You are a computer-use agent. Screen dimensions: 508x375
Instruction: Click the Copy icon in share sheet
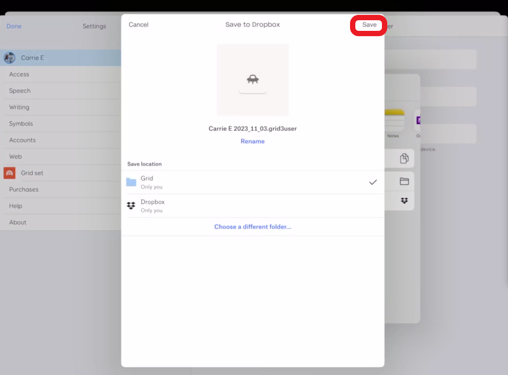pos(404,159)
